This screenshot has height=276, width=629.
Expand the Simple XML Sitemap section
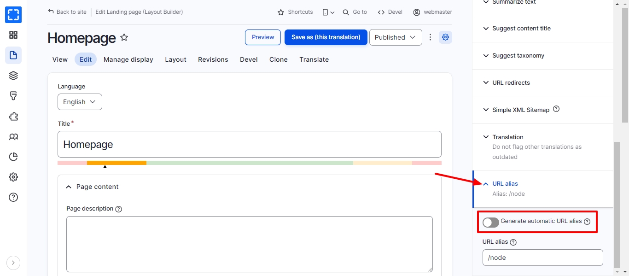(520, 110)
